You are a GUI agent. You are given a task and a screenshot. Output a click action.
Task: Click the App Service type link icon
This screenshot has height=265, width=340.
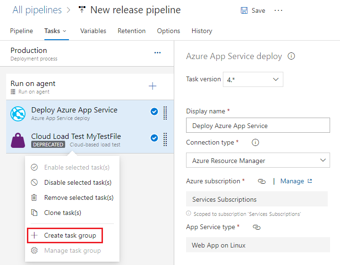[256, 227]
